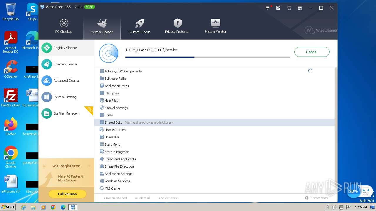
Task: Open the notes edit icon in title bar
Action: click(278, 8)
